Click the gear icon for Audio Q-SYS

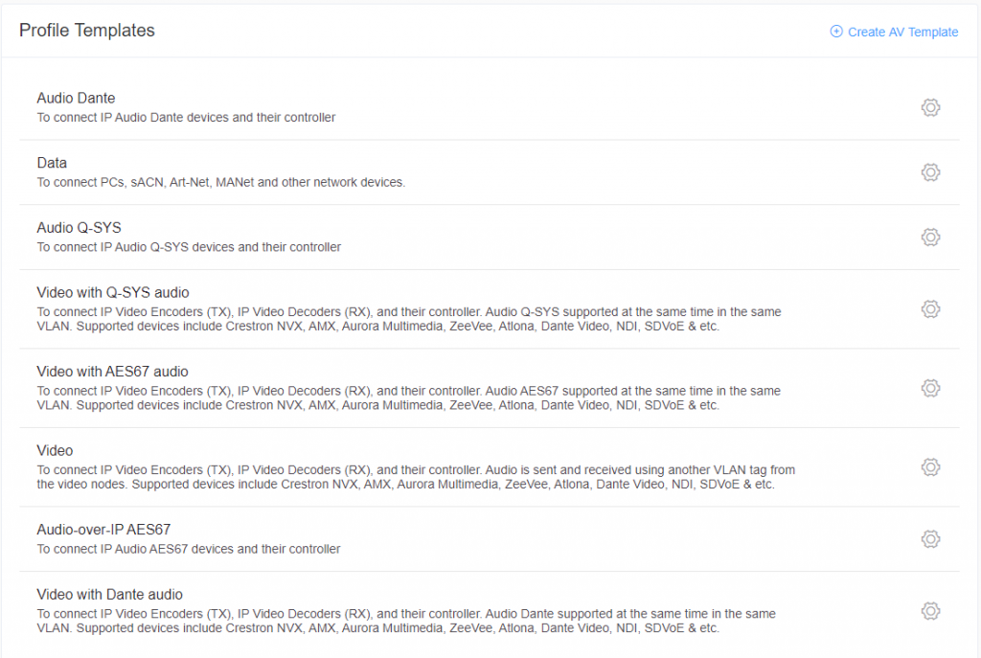click(x=930, y=237)
